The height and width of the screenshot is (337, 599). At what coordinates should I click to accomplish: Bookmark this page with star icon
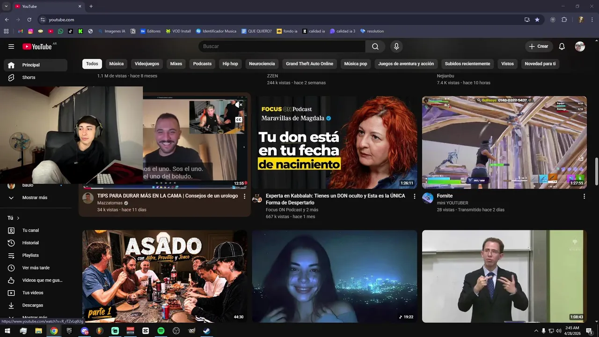point(537,20)
